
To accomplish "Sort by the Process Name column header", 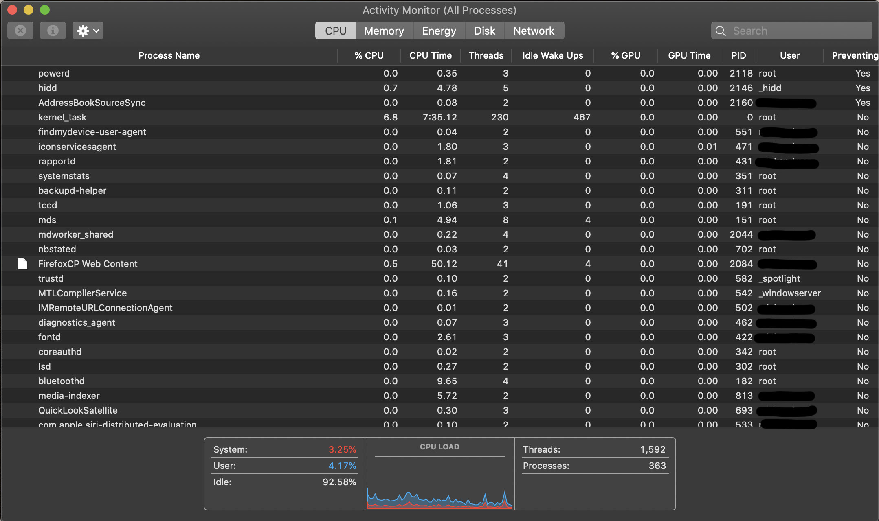I will 169,55.
